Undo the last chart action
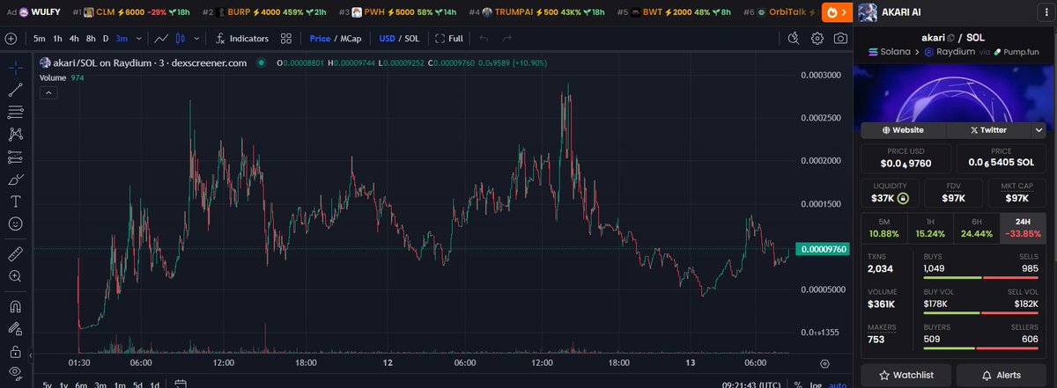1057x388 pixels. [483, 39]
